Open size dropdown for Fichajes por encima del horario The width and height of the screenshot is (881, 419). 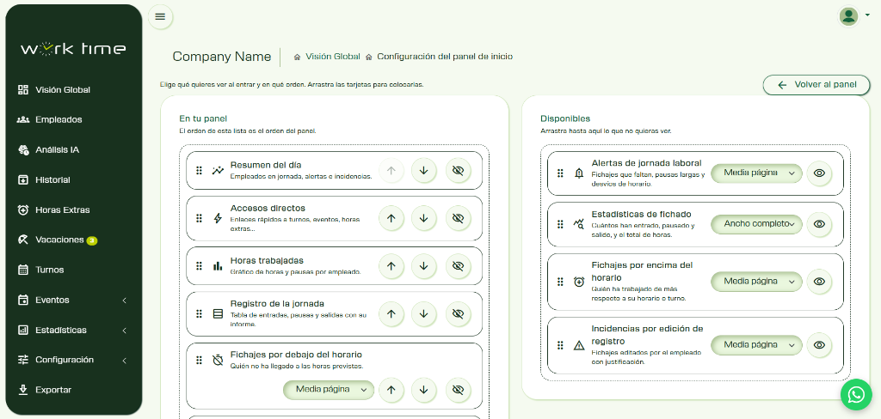pos(757,281)
